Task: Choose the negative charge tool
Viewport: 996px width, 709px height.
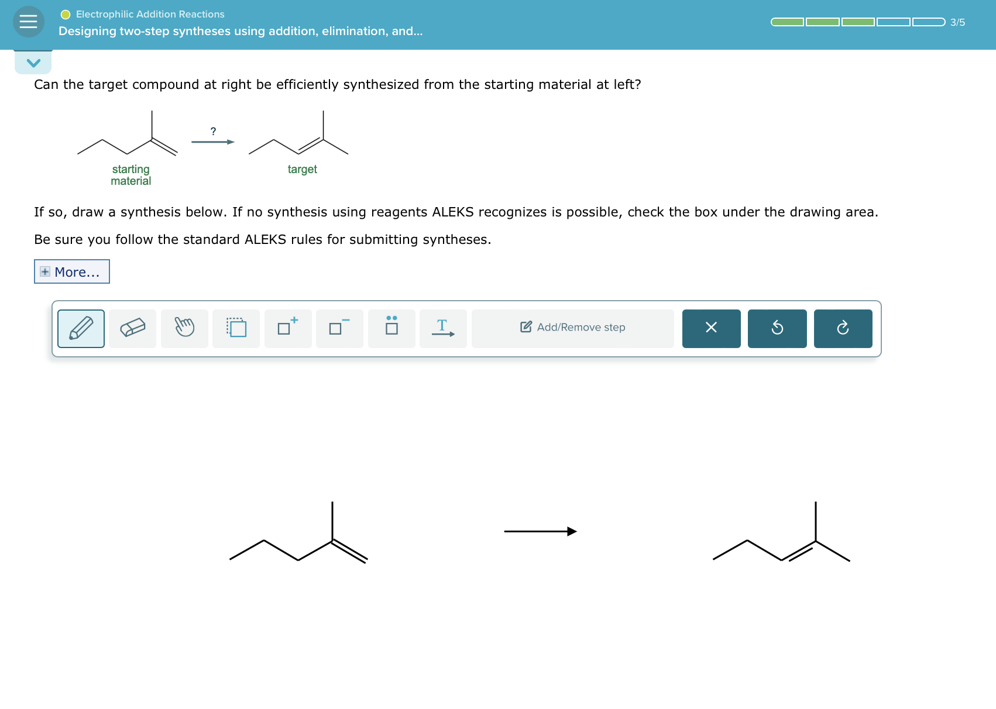Action: pos(338,328)
